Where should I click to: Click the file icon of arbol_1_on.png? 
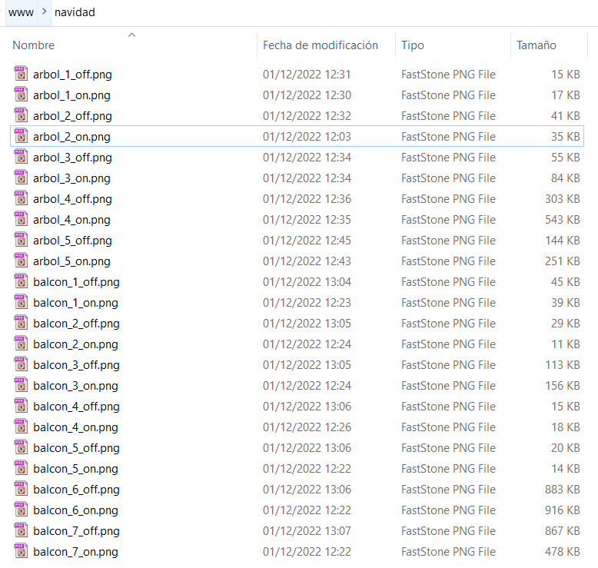click(x=21, y=95)
